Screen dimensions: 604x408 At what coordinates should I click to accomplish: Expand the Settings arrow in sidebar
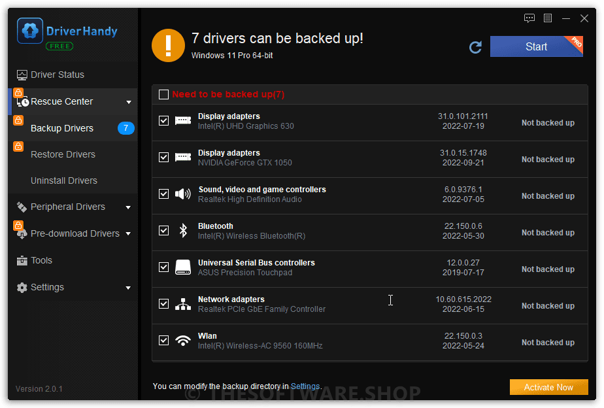pos(128,288)
